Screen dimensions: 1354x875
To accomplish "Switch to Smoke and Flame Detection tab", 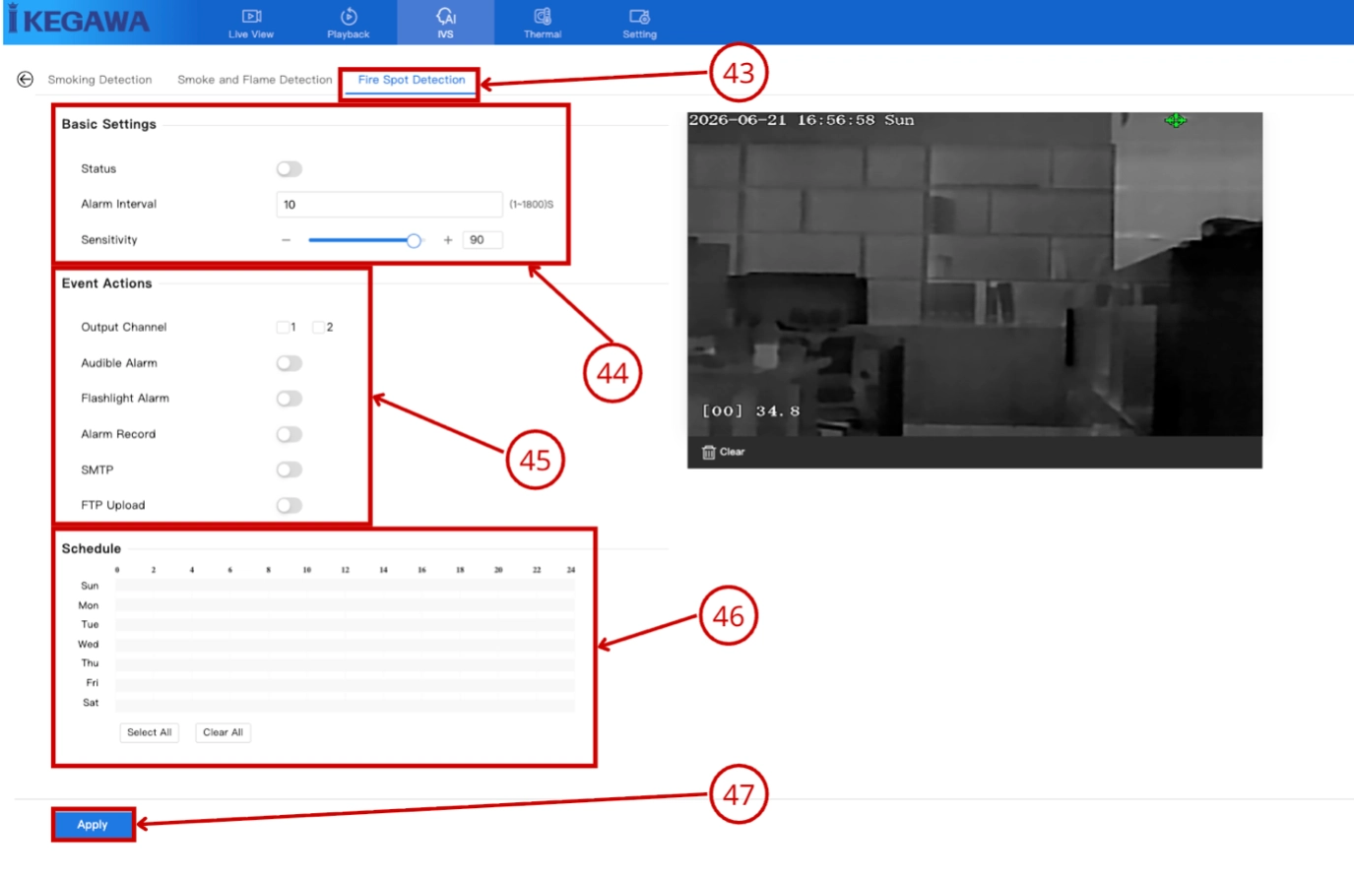I will [x=254, y=80].
